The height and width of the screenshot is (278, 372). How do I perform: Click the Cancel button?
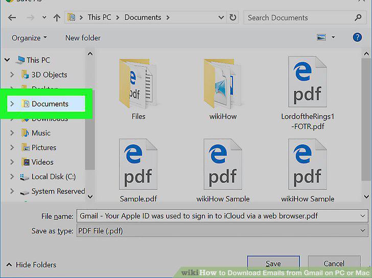tap(334, 263)
